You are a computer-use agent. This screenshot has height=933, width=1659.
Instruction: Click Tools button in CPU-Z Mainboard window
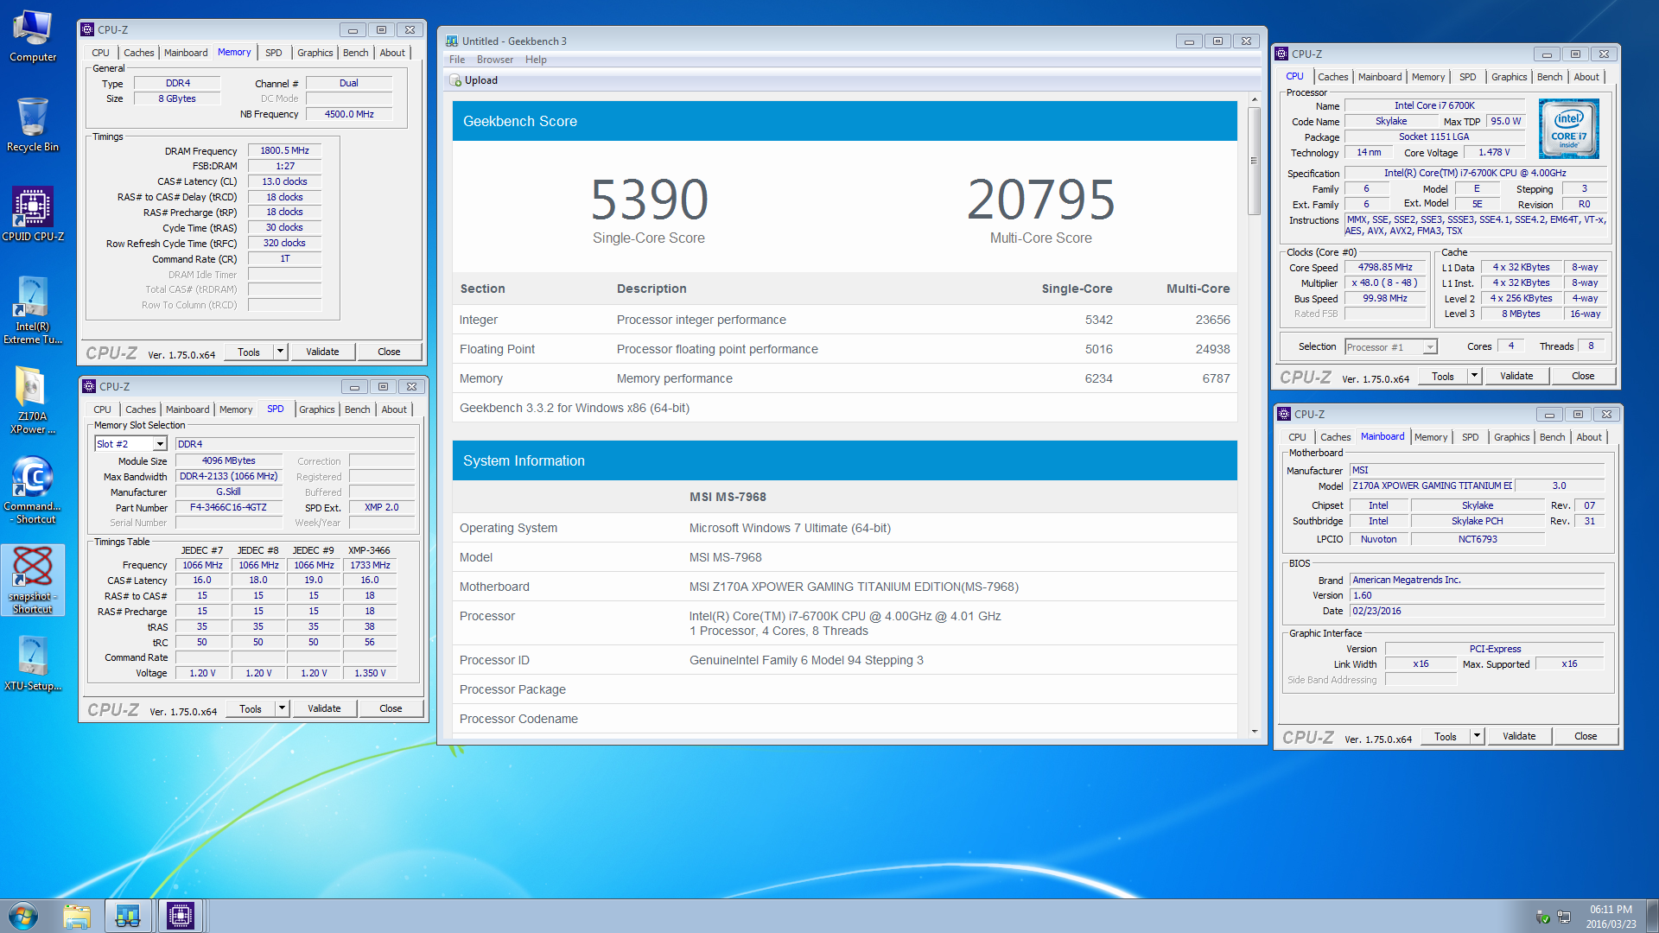(x=1446, y=736)
